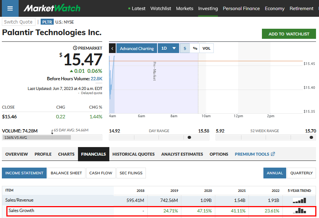Switch to the Overview tab

[16, 154]
